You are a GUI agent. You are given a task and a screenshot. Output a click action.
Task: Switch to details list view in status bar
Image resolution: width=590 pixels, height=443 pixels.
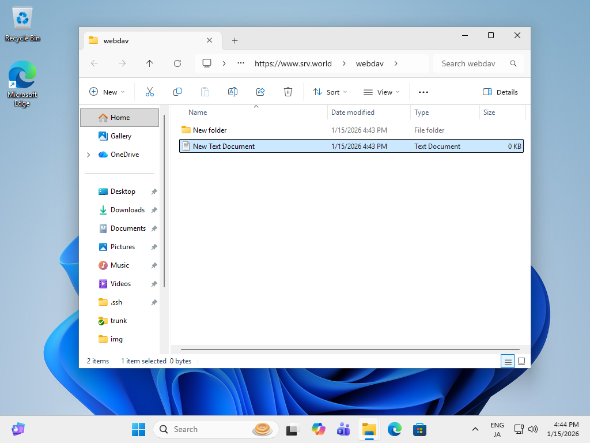[508, 361]
